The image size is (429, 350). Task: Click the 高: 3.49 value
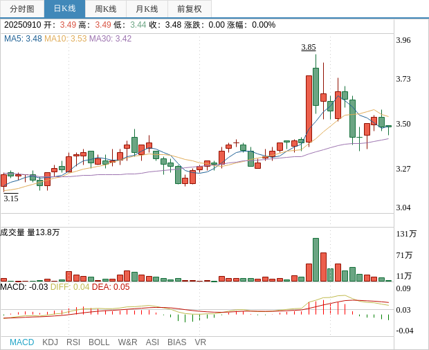tap(95, 25)
